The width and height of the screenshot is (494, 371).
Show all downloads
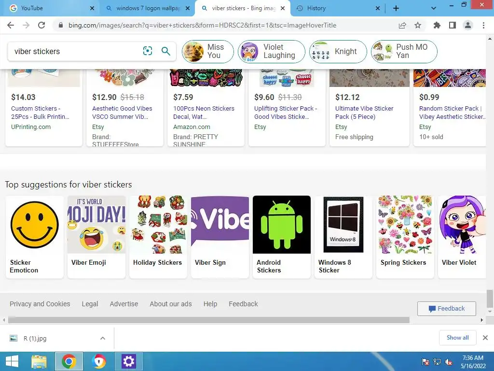pos(457,338)
